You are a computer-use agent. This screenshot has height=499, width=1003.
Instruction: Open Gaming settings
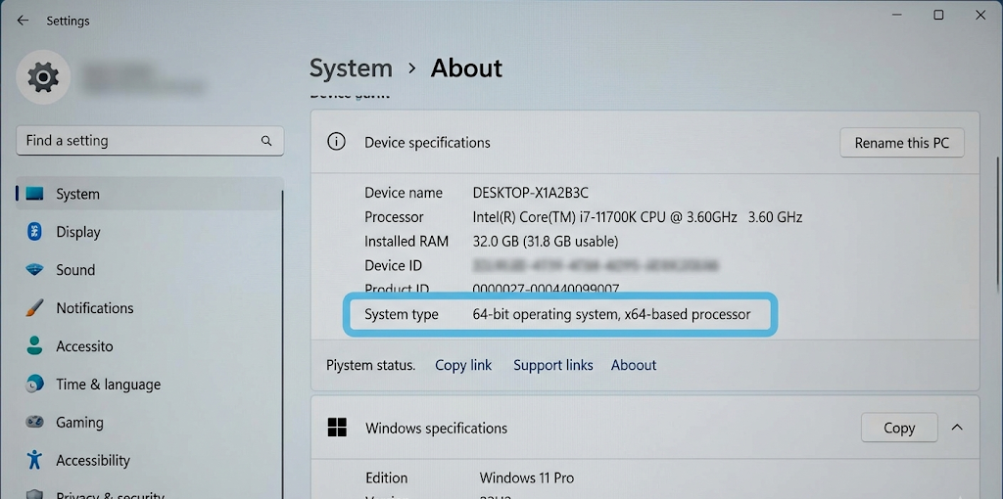(x=149, y=422)
